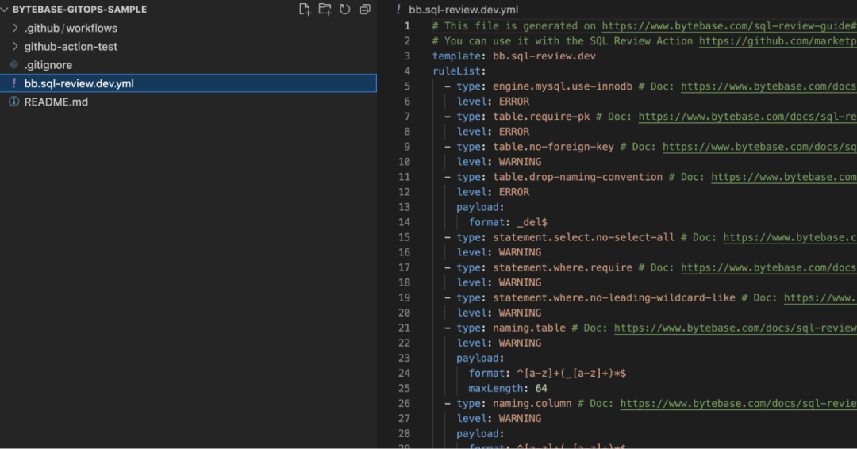Click 'level: WARNING' on line 10
The width and height of the screenshot is (857, 449).
(x=498, y=162)
